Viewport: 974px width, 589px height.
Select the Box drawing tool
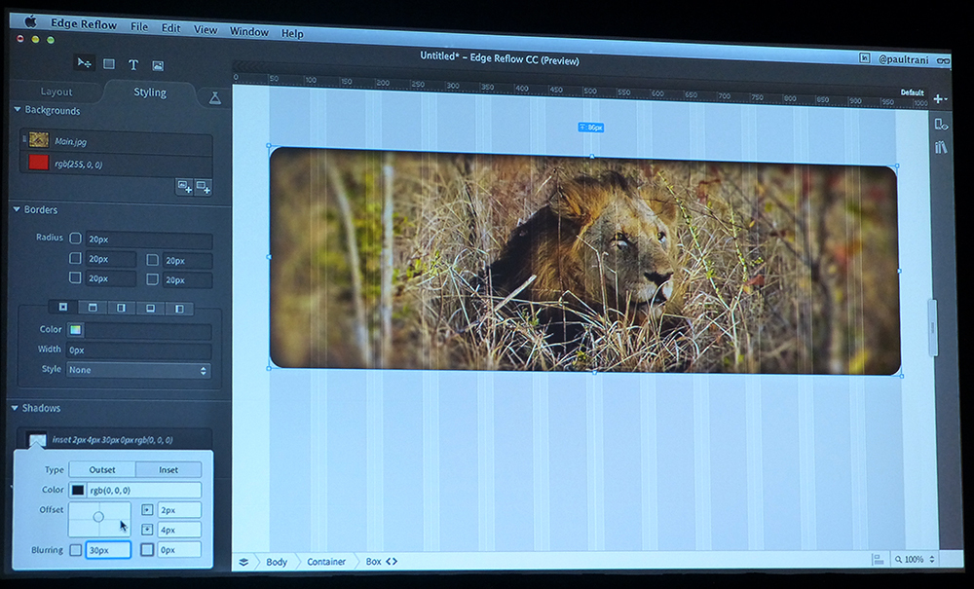pyautogui.click(x=109, y=64)
